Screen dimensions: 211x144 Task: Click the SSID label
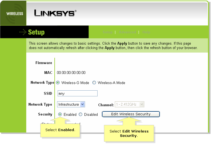point(48,93)
